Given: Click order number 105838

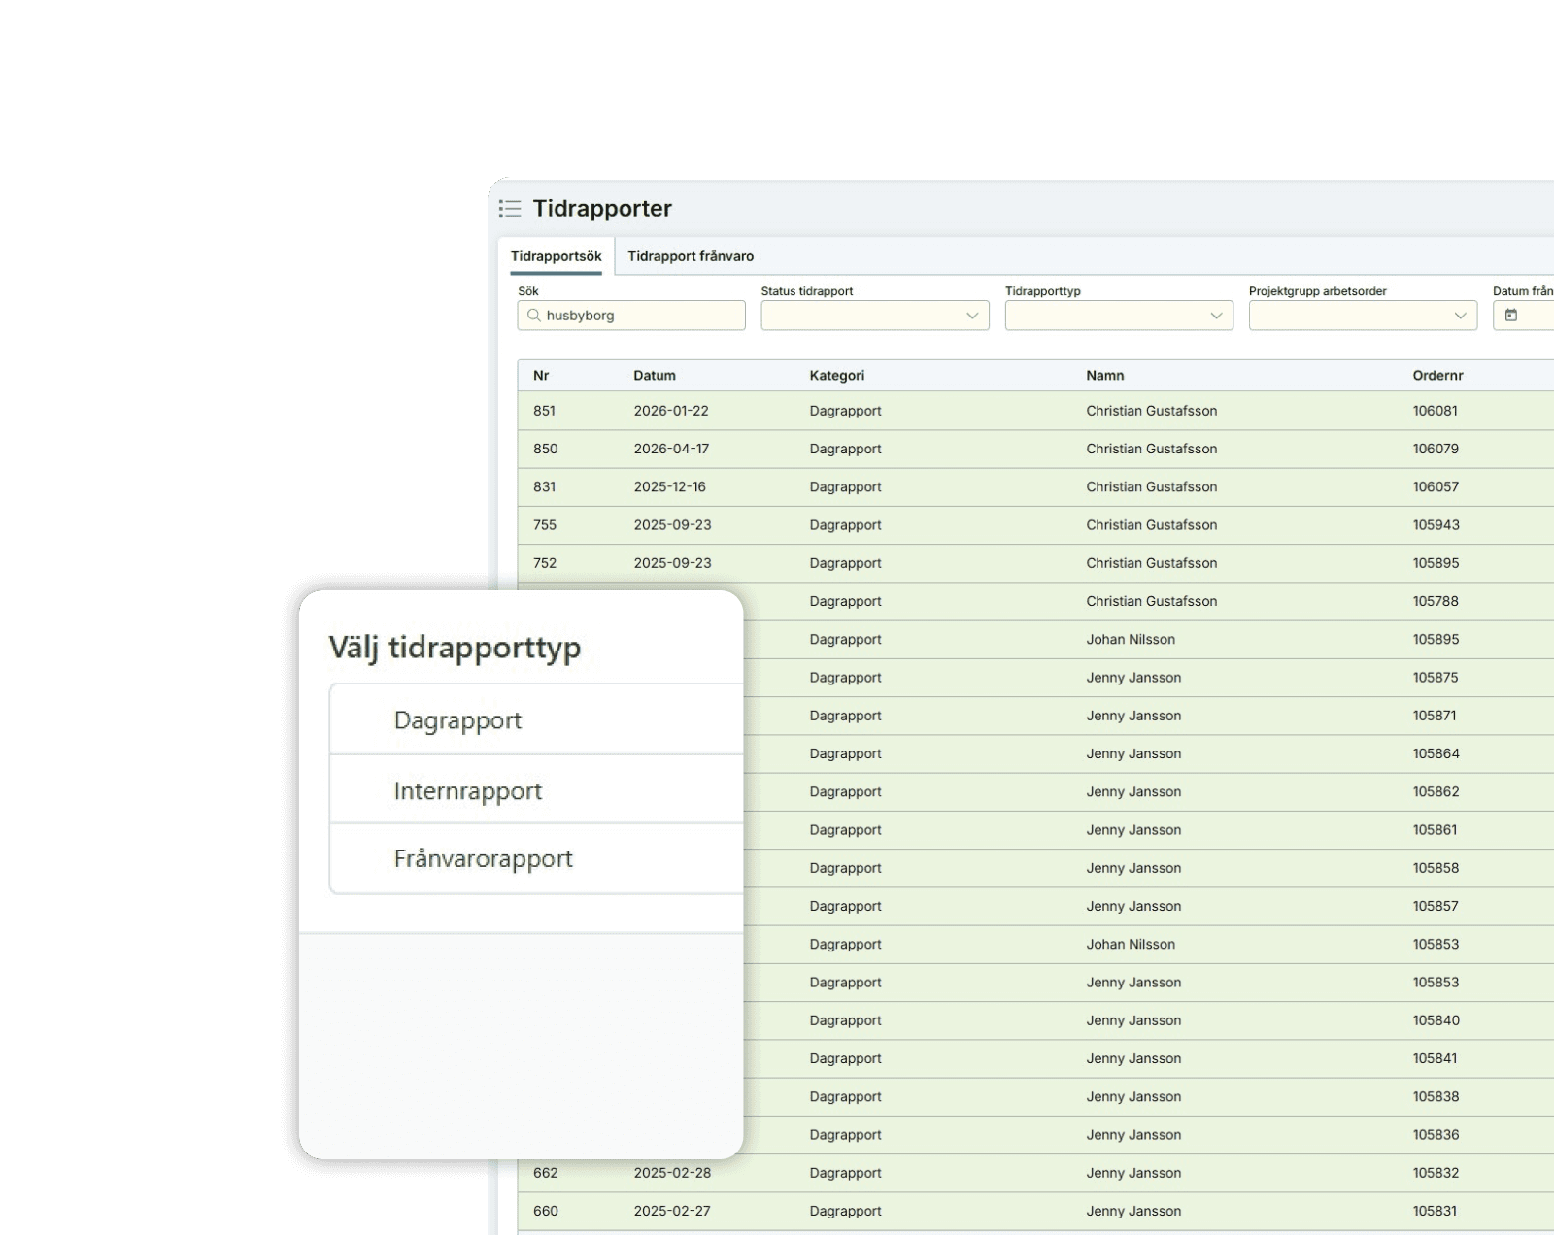Looking at the screenshot, I should click(1436, 1096).
